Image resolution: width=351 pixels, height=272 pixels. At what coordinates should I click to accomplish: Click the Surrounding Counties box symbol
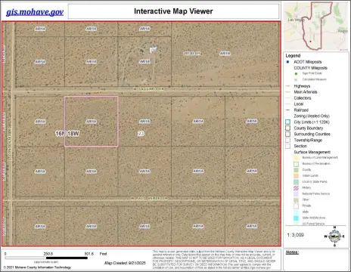(x=287, y=134)
